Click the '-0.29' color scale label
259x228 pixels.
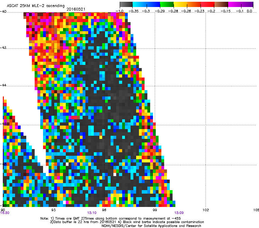point(160,11)
